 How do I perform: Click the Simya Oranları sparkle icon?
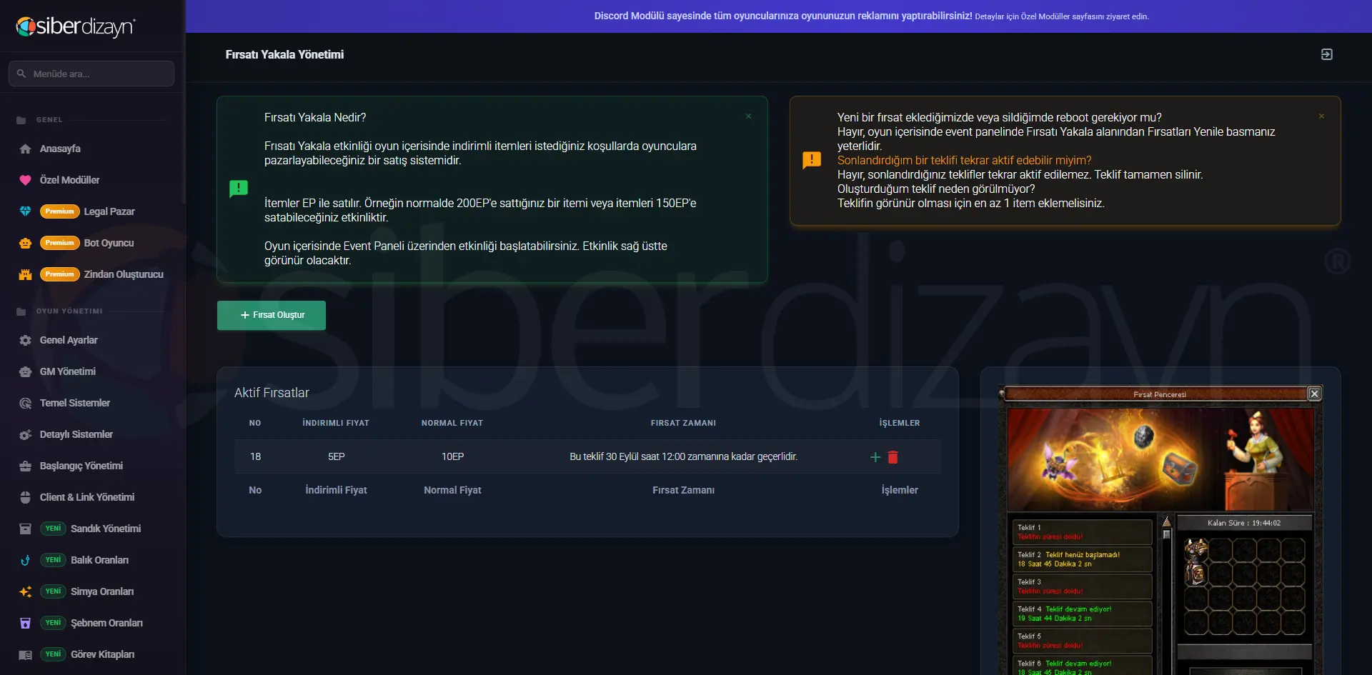pos(25,591)
